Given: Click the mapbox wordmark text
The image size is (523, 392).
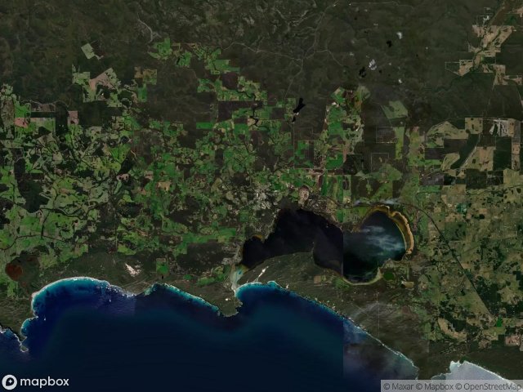Looking at the screenshot, I should point(45,381).
